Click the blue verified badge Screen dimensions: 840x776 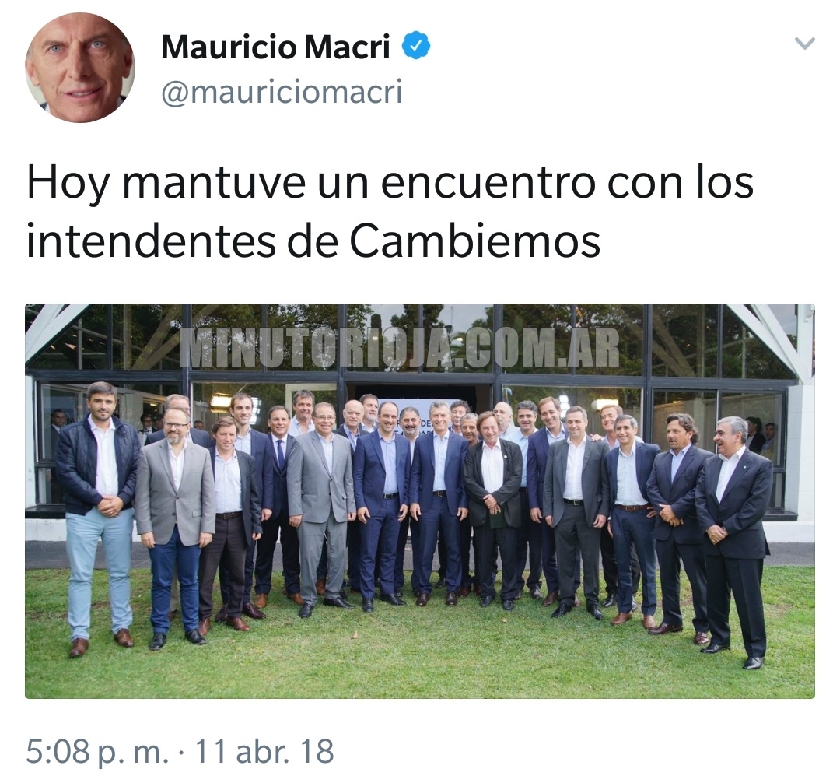point(416,46)
